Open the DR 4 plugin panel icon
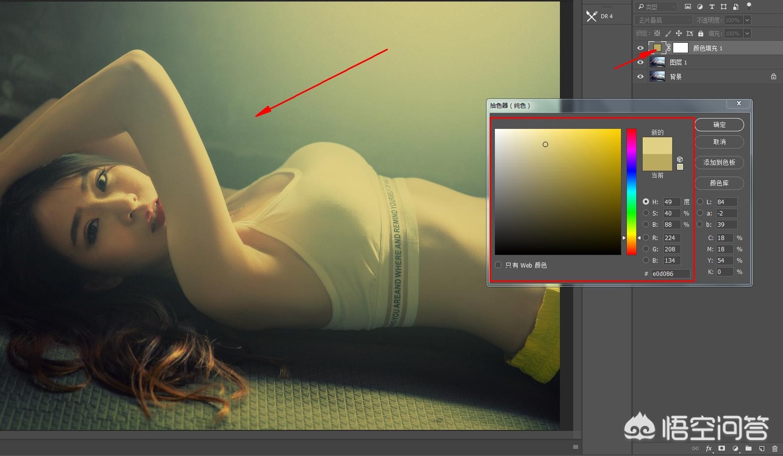783x456 pixels. pos(591,16)
